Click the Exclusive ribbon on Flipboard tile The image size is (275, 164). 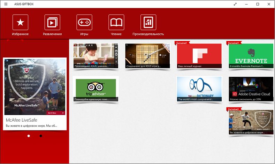coord(182,43)
